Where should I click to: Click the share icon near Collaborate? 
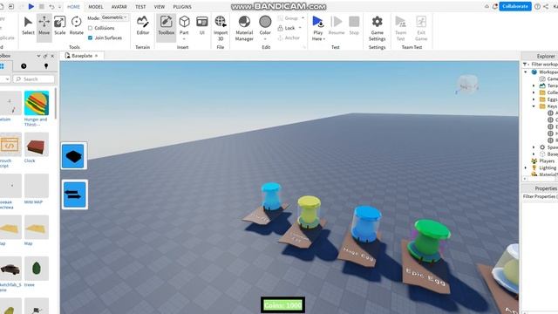click(x=546, y=6)
